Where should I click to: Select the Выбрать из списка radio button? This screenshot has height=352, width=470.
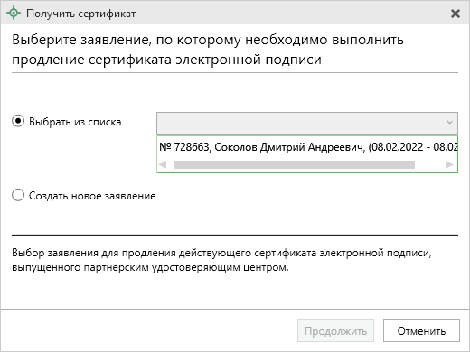[x=18, y=121]
